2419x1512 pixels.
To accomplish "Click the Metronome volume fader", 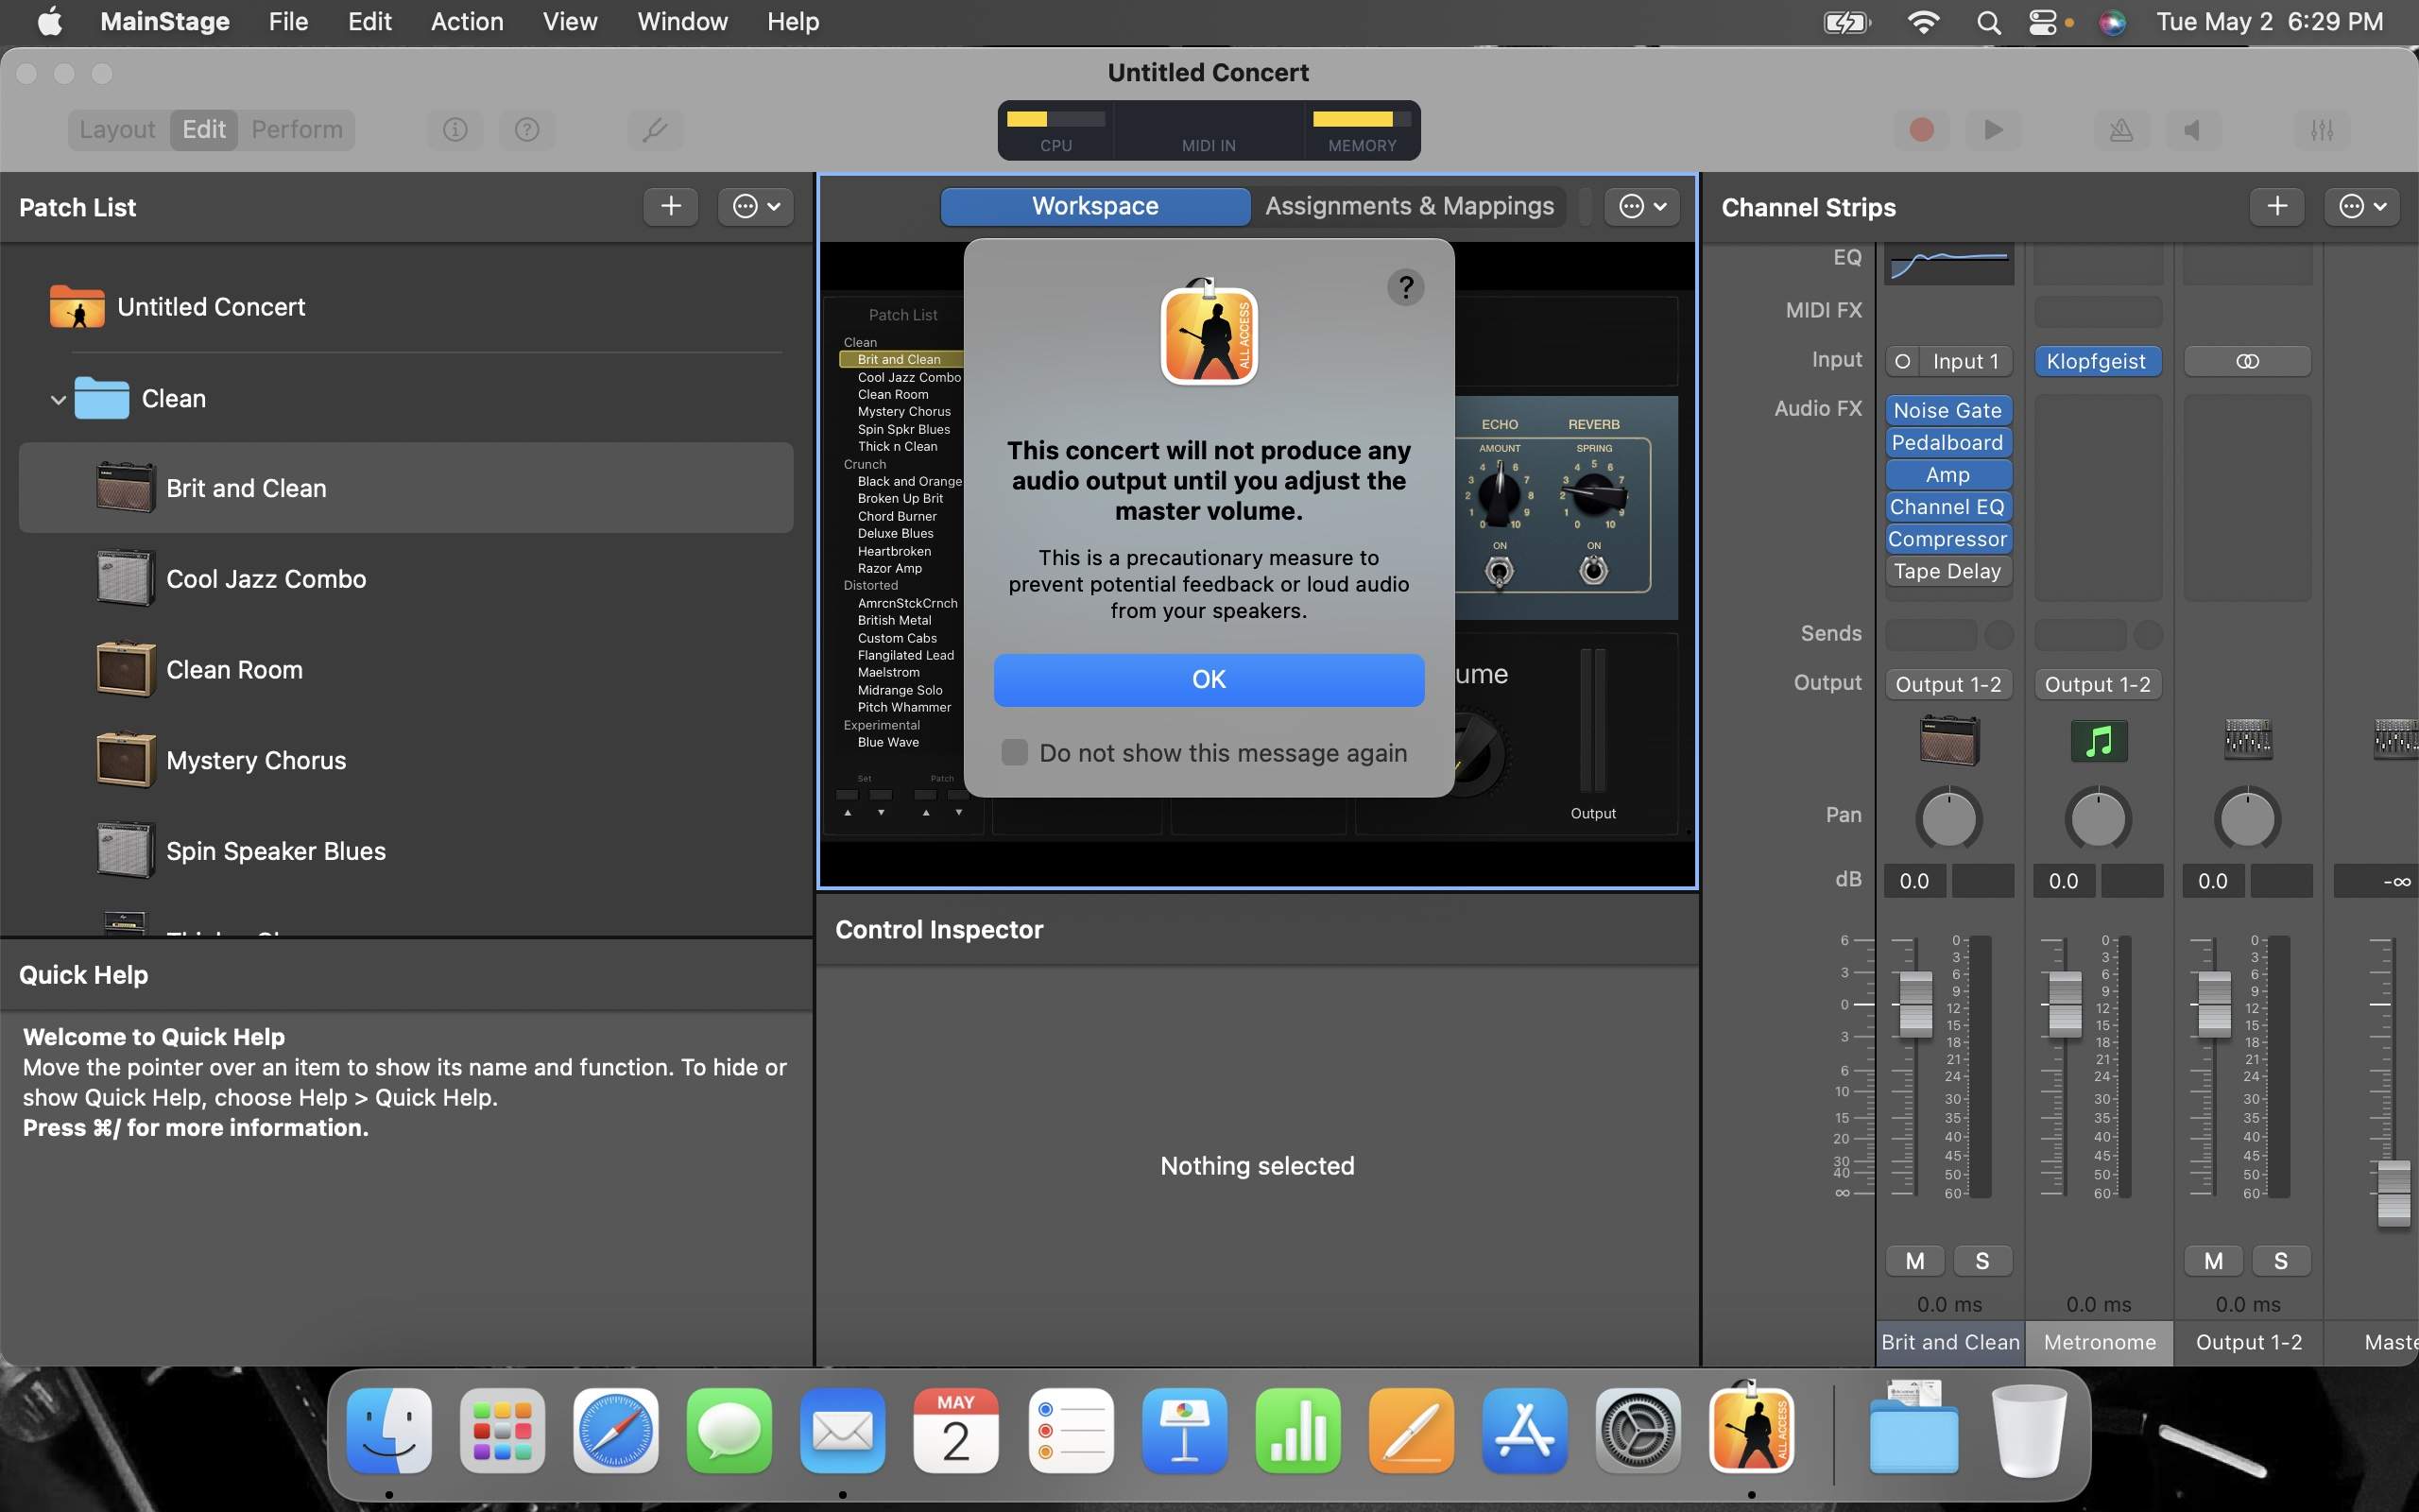I will click(x=2066, y=1004).
